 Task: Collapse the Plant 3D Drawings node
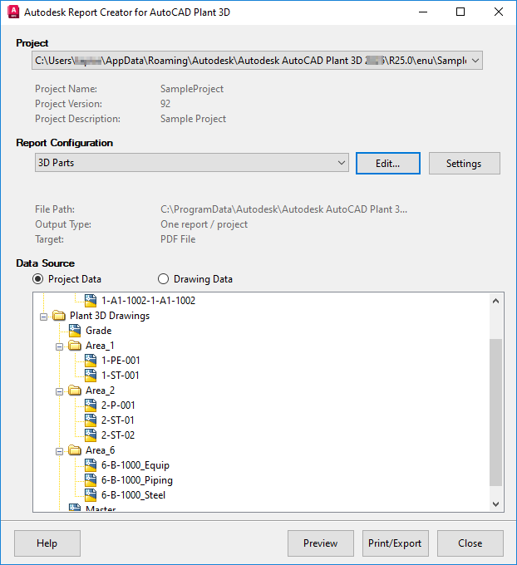pyautogui.click(x=43, y=317)
